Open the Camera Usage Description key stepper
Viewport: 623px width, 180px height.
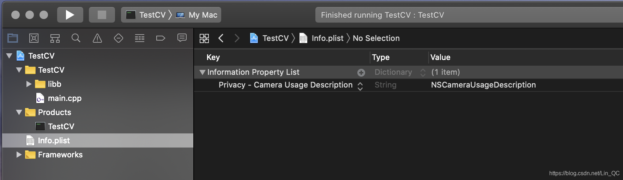(360, 86)
